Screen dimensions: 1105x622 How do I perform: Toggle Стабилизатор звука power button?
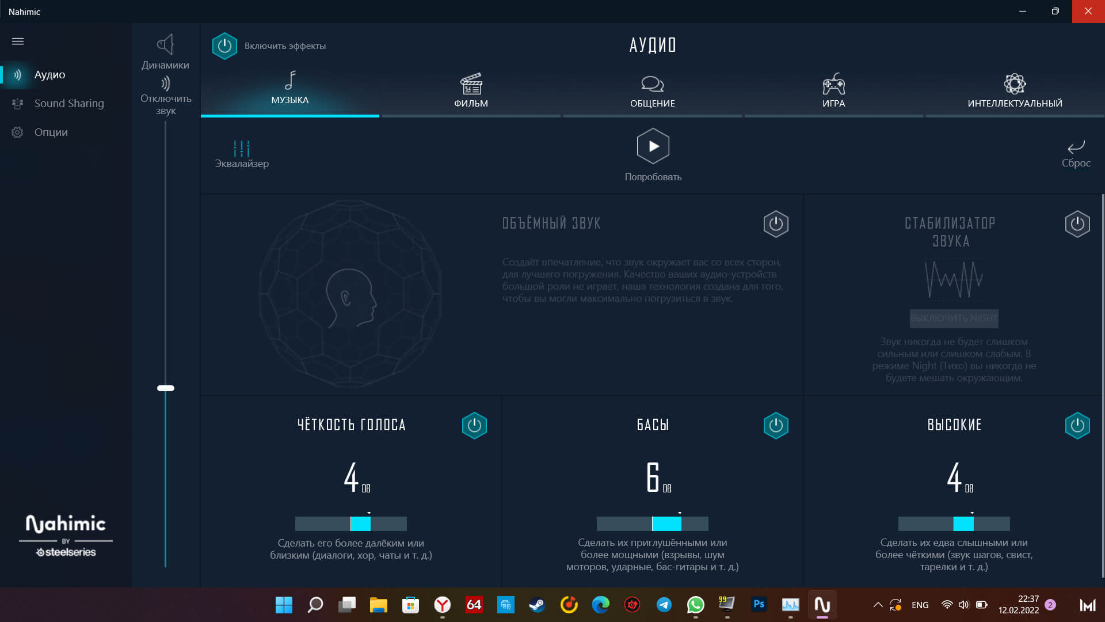(1077, 224)
